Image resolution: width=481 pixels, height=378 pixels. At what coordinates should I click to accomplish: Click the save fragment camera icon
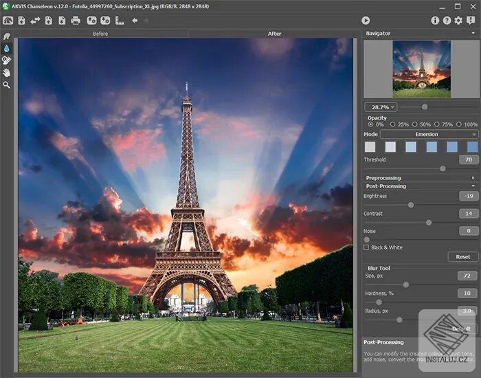point(105,21)
